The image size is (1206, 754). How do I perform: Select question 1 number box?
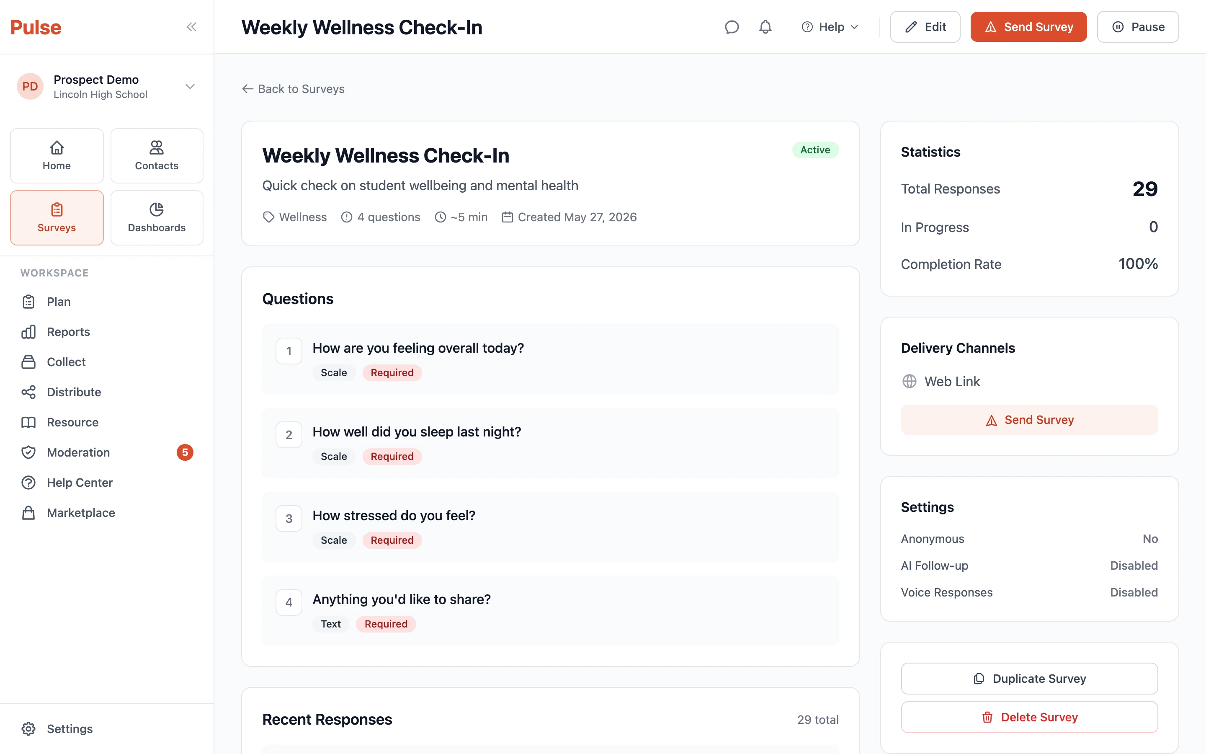pos(289,351)
